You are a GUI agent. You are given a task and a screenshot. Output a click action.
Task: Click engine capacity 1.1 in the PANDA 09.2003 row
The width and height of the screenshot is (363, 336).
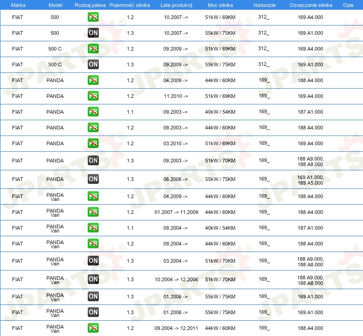pos(130,112)
